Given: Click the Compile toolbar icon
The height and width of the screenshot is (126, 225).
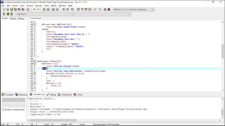Looking at the screenshot, I should [78, 9].
